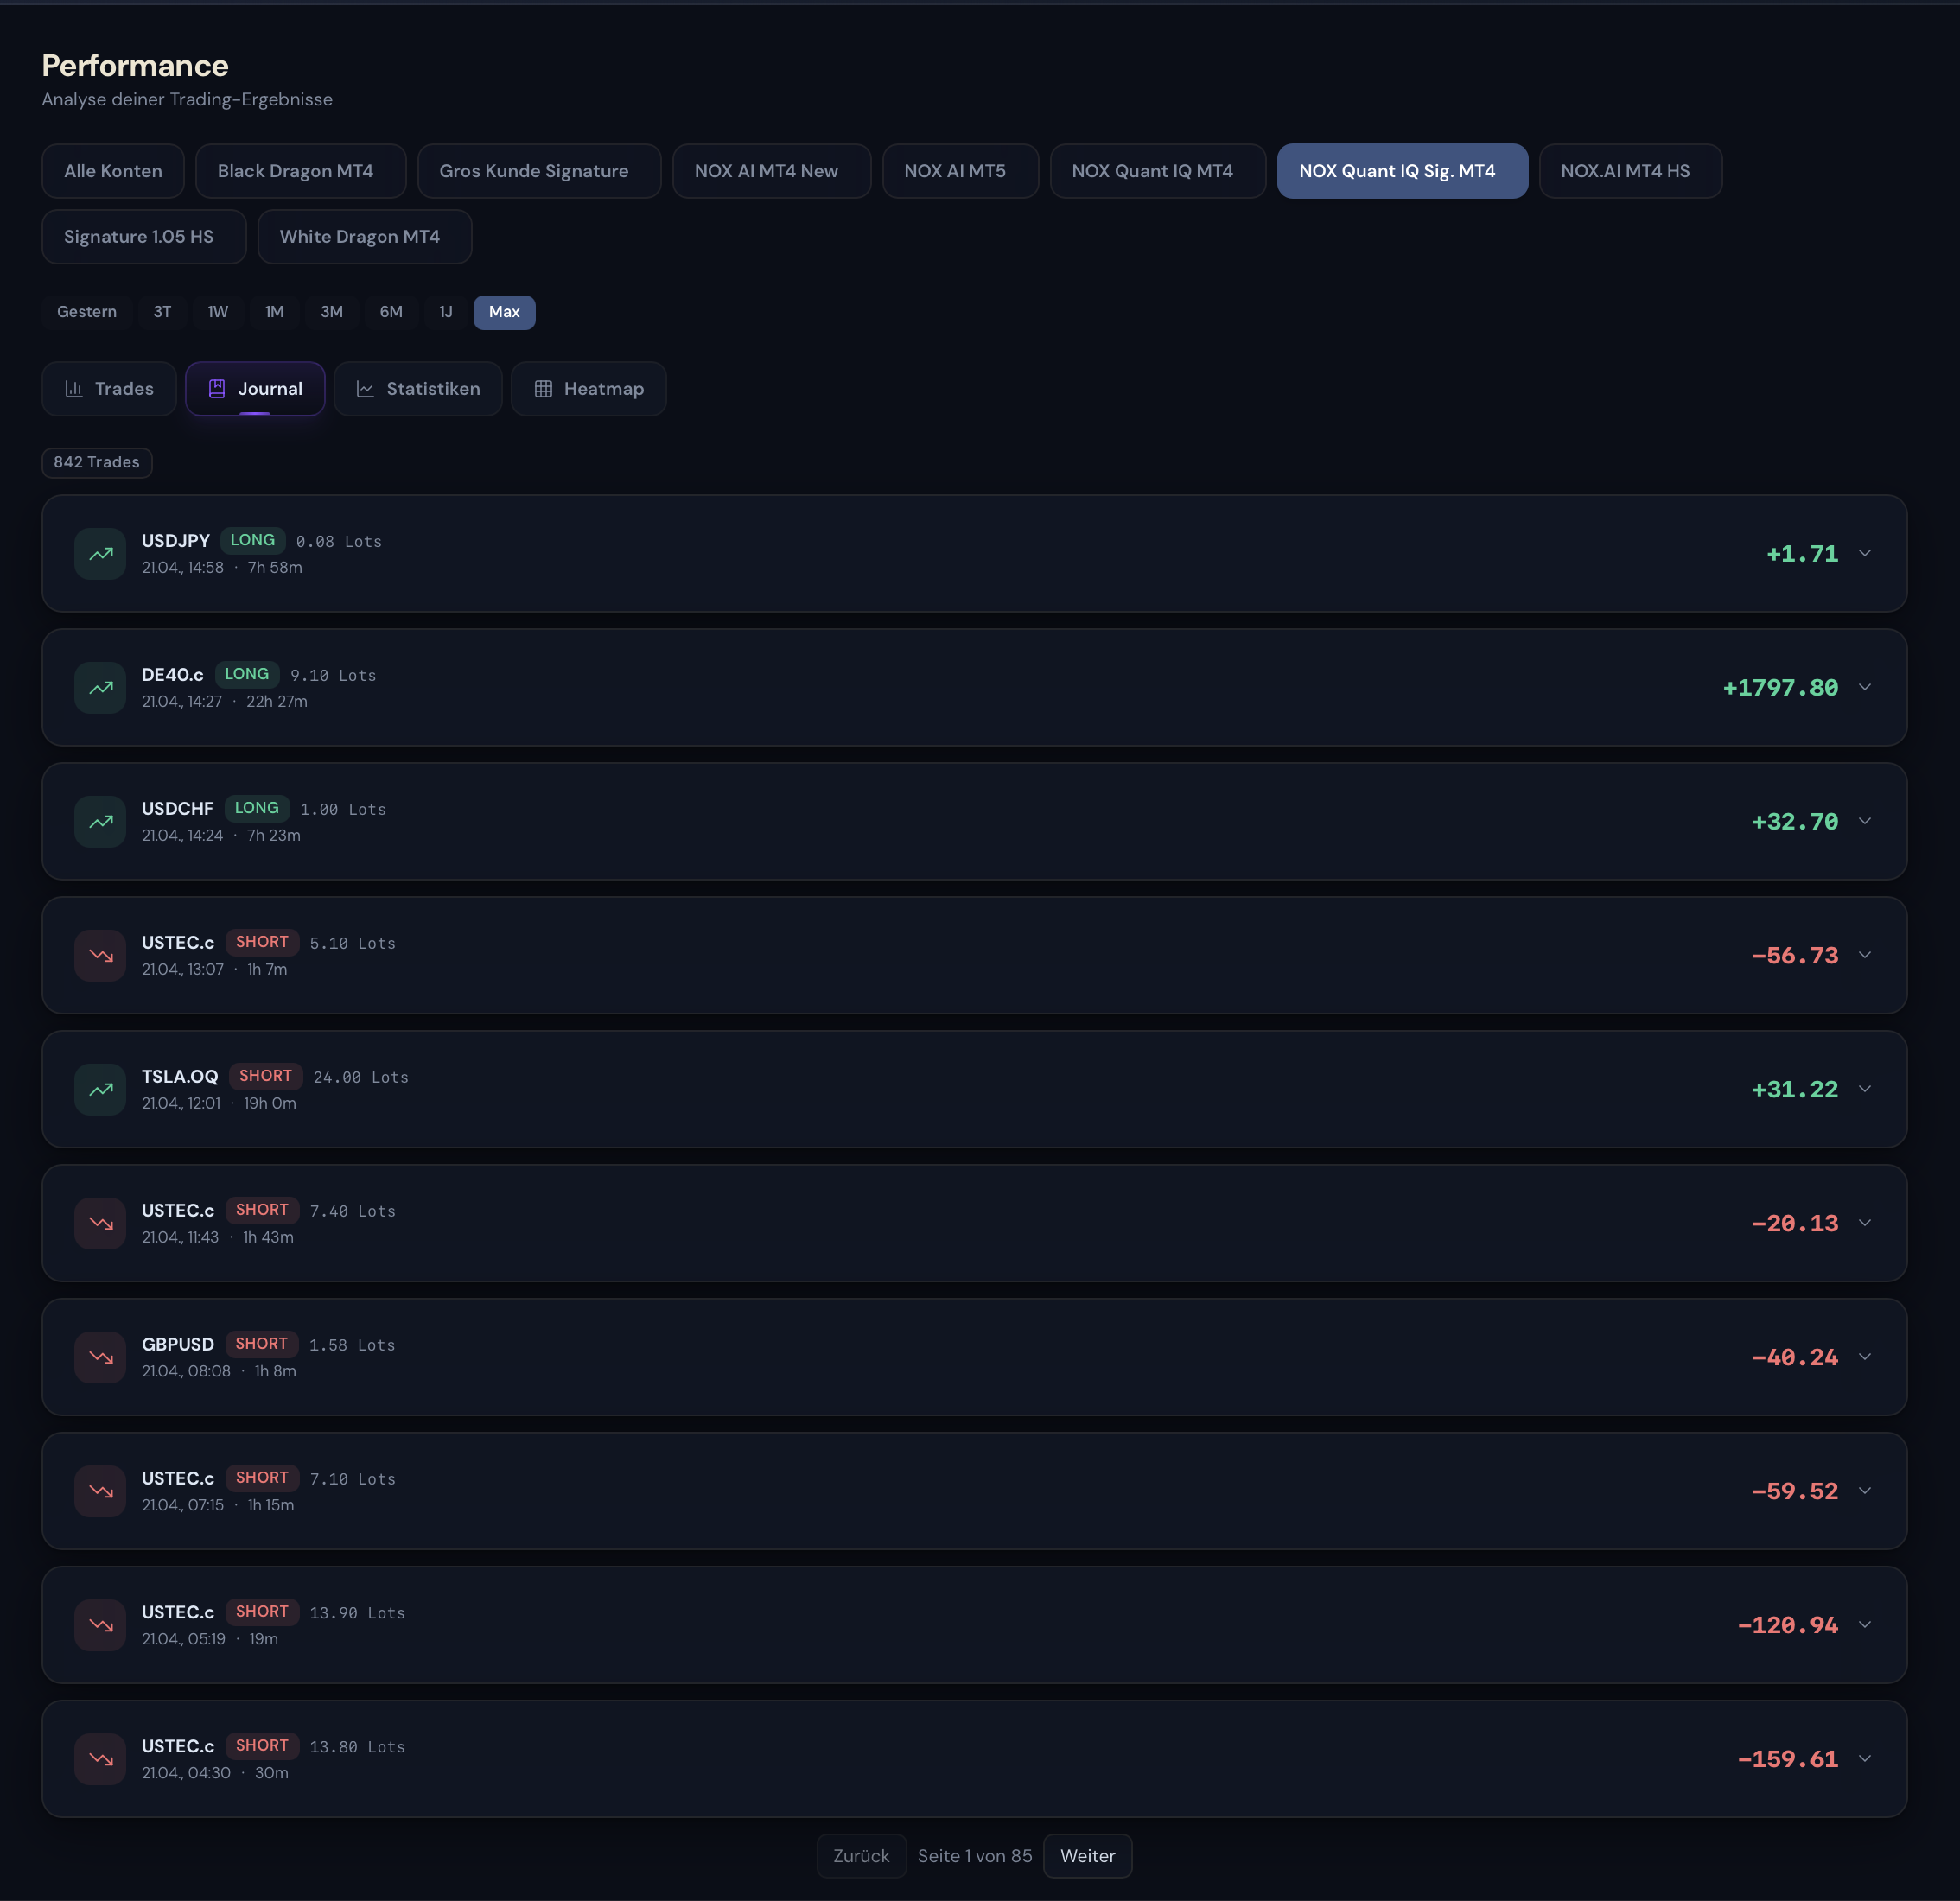1960x1901 pixels.
Task: Select the 6M time range filter
Action: pos(391,312)
